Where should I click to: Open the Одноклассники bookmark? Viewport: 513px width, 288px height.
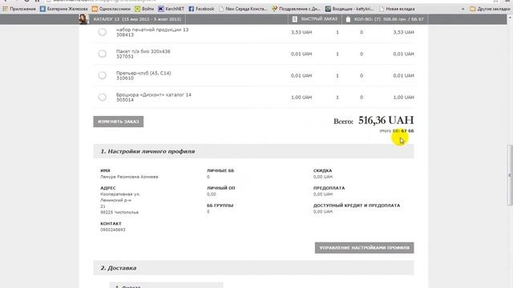click(x=111, y=9)
